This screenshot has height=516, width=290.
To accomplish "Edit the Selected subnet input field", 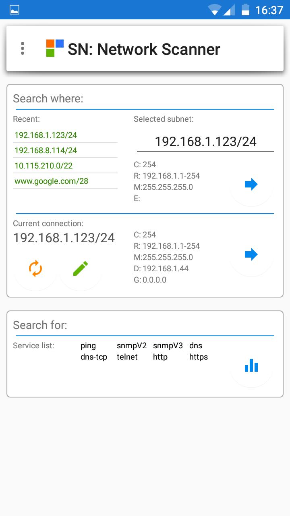I will [205, 141].
